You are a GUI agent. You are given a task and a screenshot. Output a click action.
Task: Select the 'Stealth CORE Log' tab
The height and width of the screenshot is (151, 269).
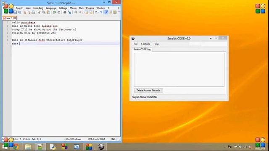tap(142, 49)
